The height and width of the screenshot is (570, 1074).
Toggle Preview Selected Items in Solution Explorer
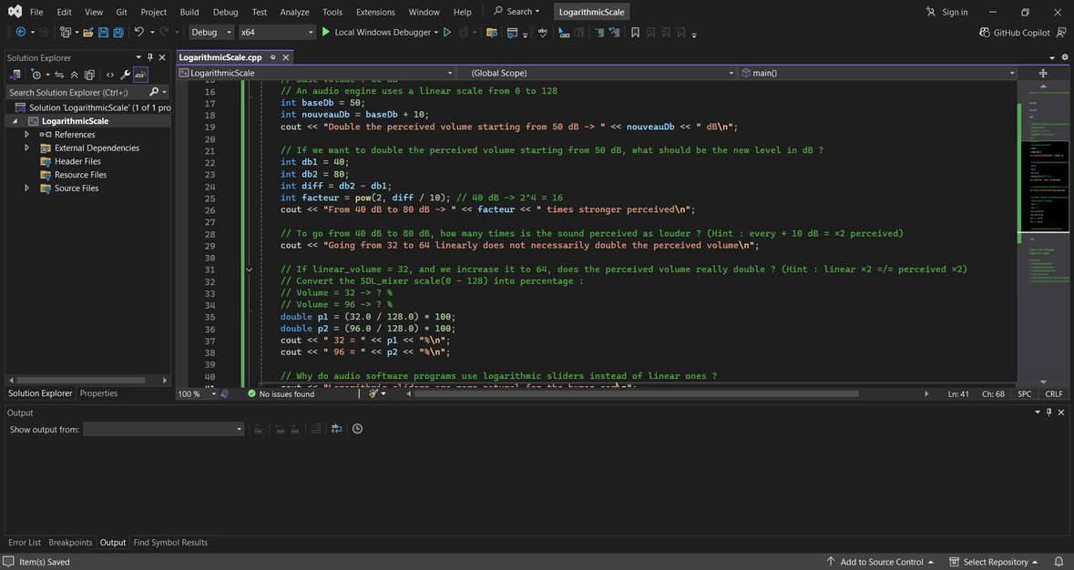click(x=140, y=75)
